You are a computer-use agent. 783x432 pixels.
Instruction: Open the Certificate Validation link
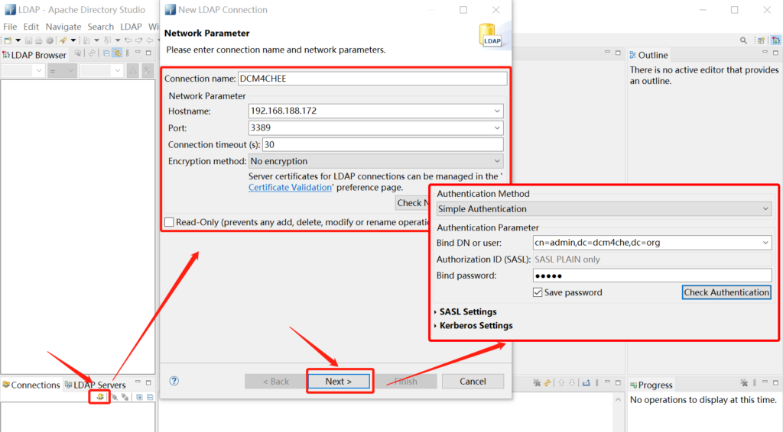290,188
